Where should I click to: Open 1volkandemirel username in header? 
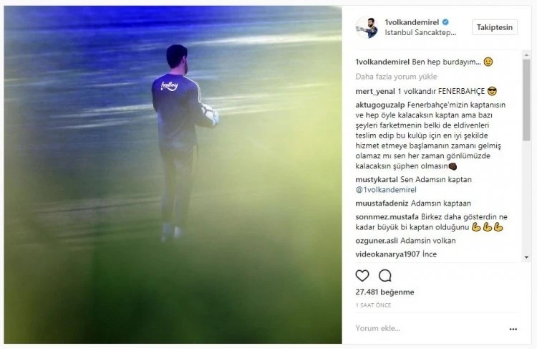pos(412,22)
